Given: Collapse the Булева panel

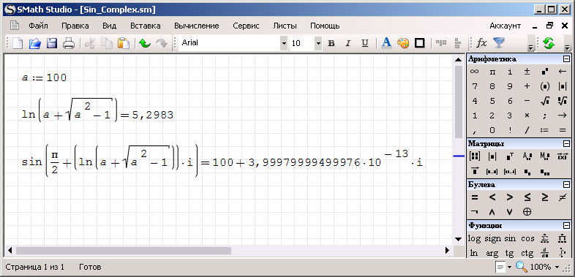Looking at the screenshot, I should pos(567,184).
